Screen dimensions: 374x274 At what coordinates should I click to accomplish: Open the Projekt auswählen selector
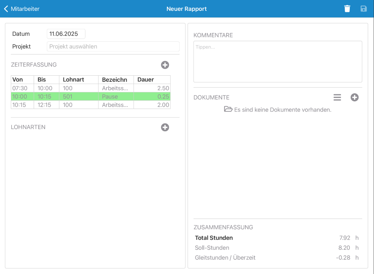pyautogui.click(x=113, y=46)
